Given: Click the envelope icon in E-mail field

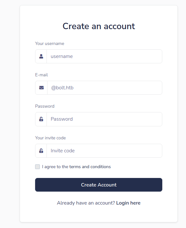Looking at the screenshot, I should tap(41, 88).
